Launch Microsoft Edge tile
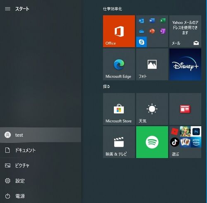 point(119,64)
